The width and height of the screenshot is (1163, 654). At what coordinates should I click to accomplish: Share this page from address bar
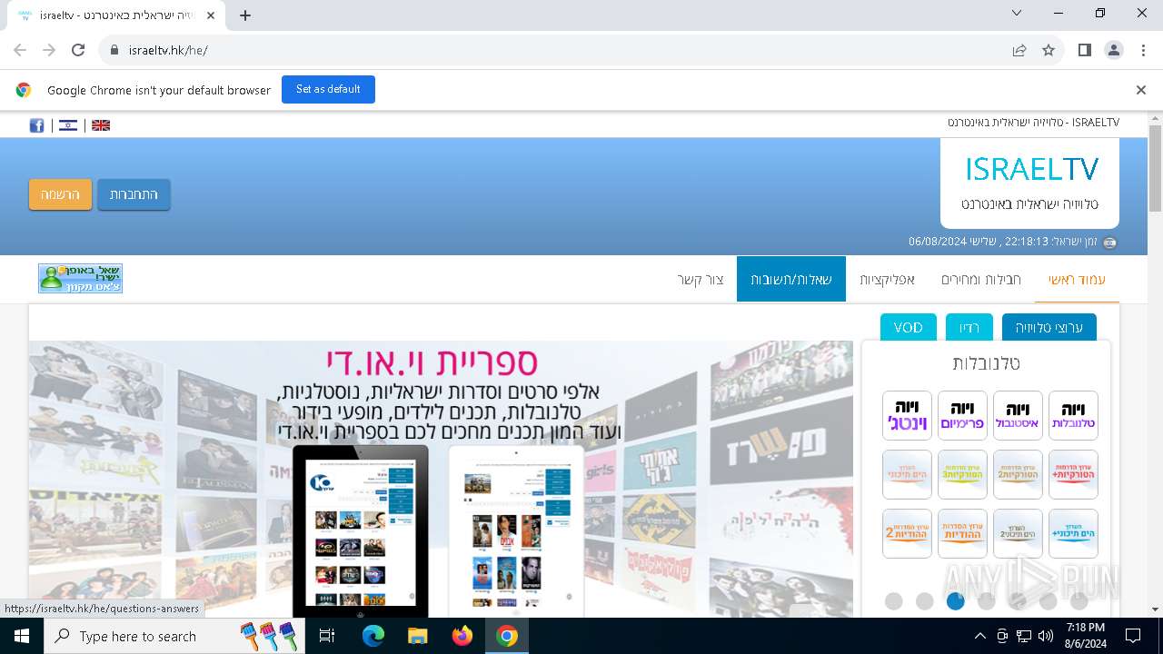tap(1019, 50)
